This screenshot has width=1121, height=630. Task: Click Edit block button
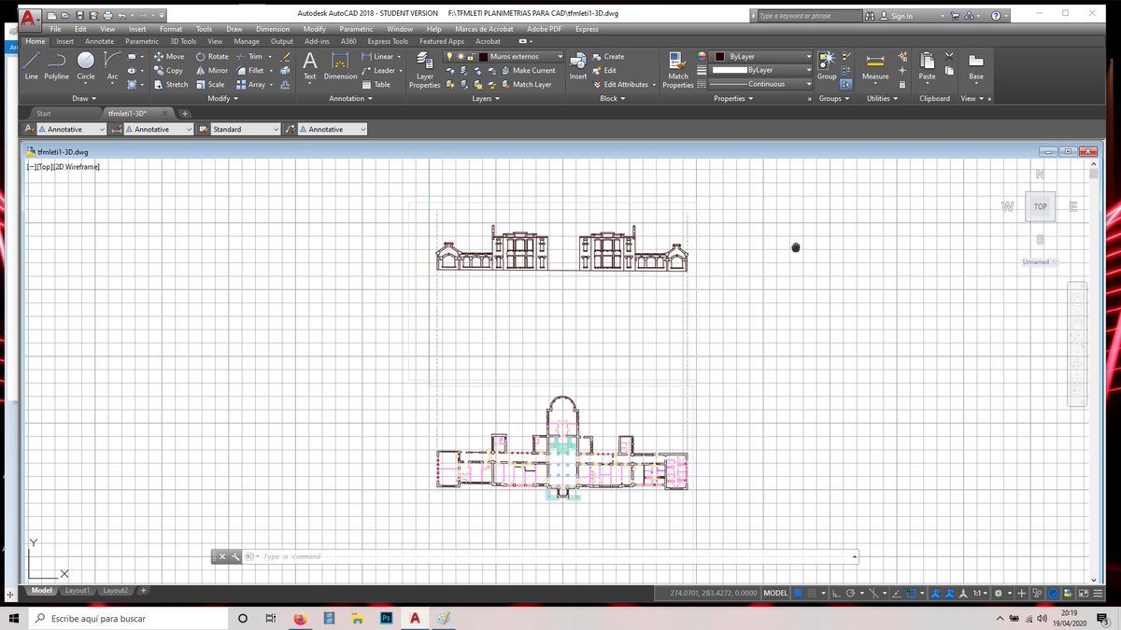[x=603, y=70]
